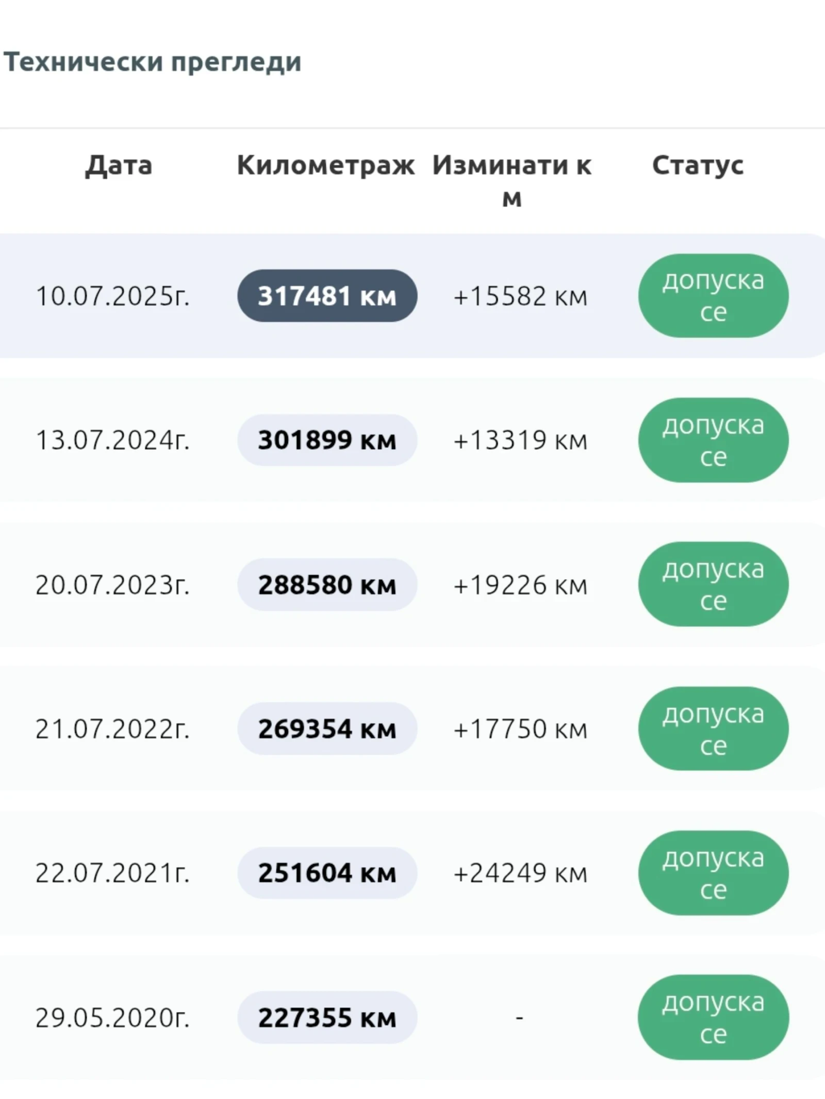Click the status badge for 13.07.2024
This screenshot has width=825, height=1099.
pyautogui.click(x=713, y=440)
